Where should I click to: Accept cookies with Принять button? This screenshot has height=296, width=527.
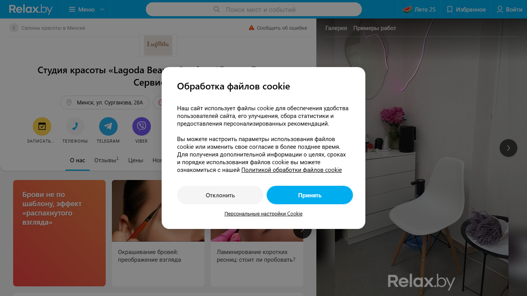tap(310, 195)
